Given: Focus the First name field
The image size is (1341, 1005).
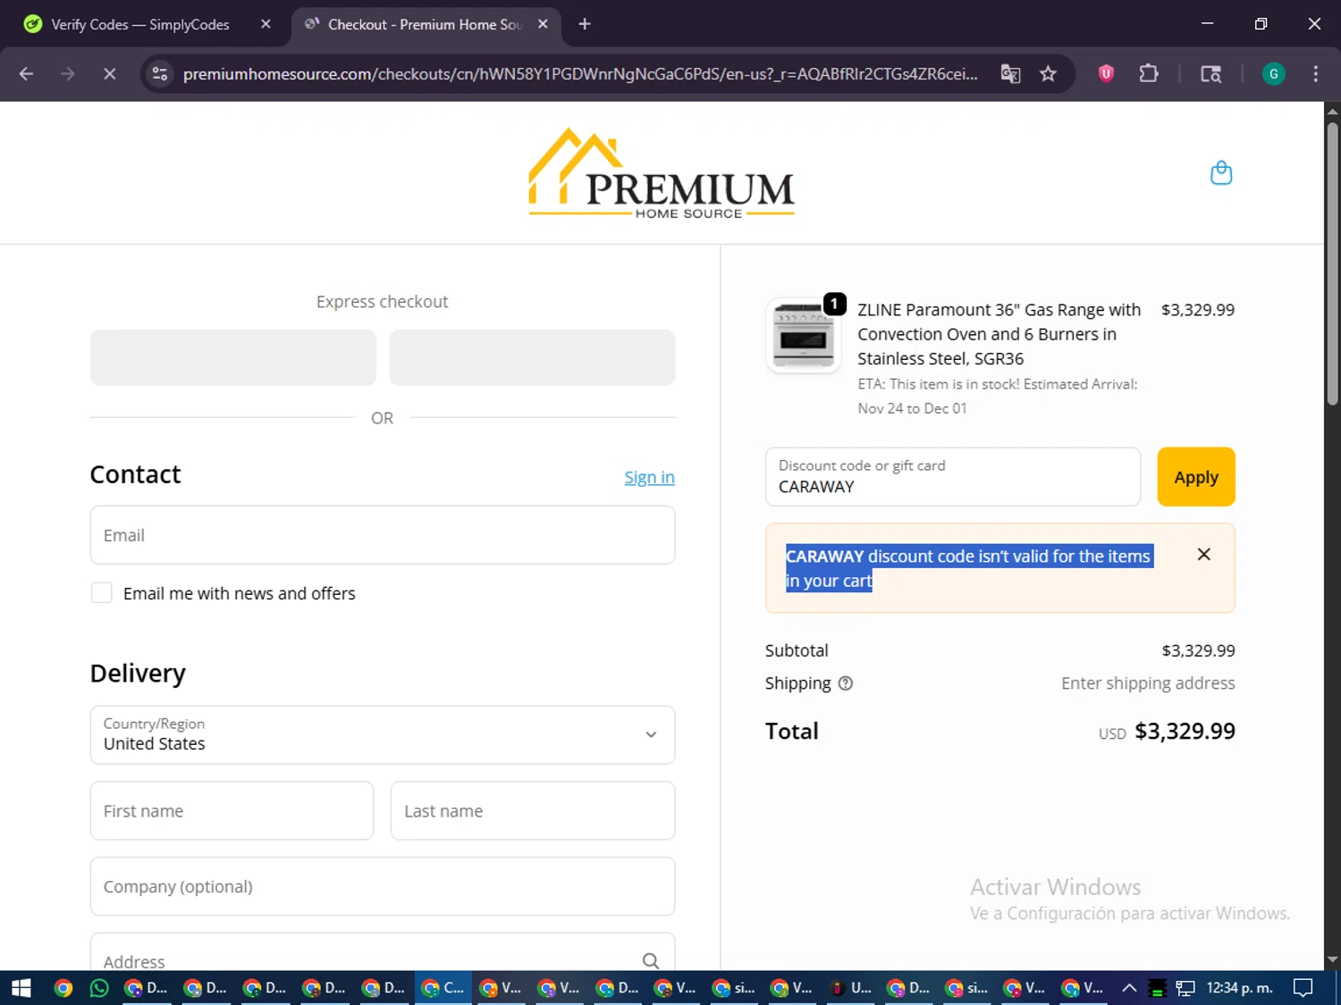Looking at the screenshot, I should 232,811.
